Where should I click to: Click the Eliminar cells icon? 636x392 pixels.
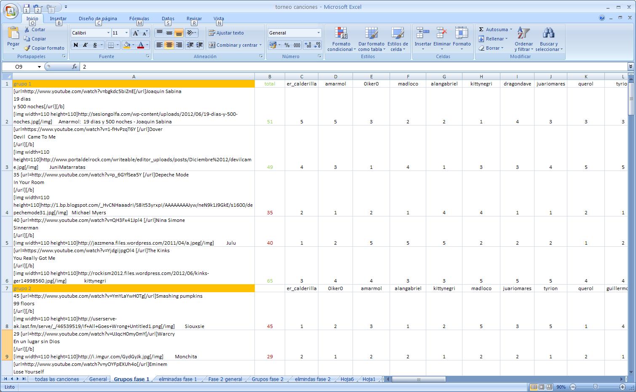(x=442, y=33)
